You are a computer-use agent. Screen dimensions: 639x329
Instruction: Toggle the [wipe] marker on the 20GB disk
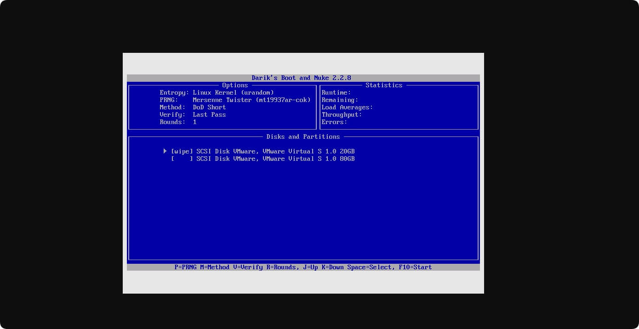click(x=182, y=151)
